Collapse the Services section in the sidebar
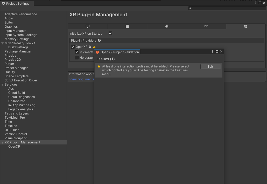 3,85
